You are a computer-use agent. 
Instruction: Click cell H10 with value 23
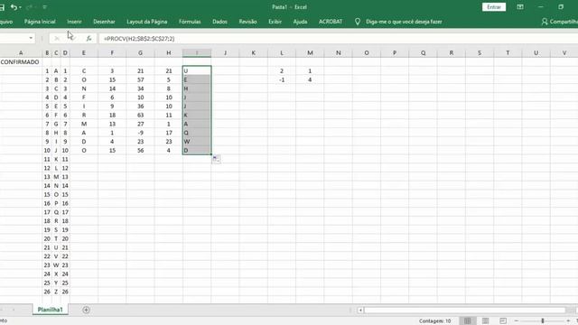point(169,142)
